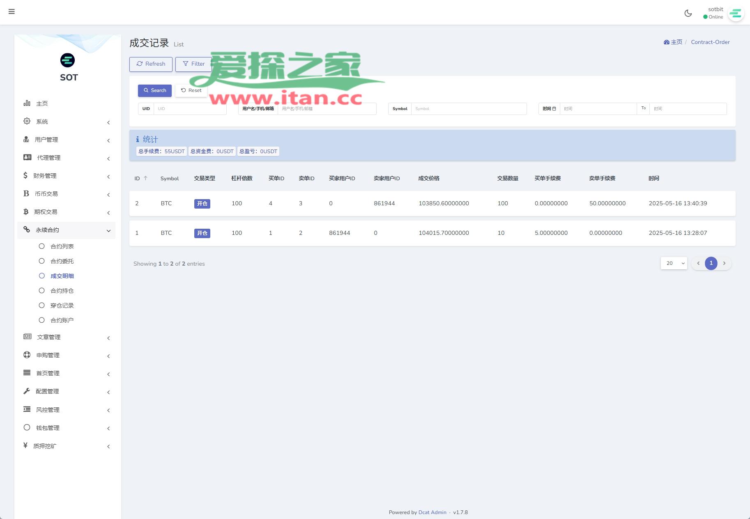
Task: Go to next page arrow
Action: [x=724, y=263]
